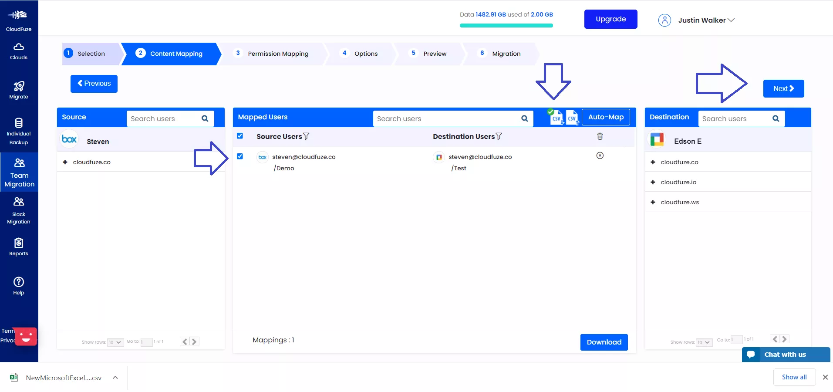Click the data usage progress bar
The width and height of the screenshot is (833, 392).
pyautogui.click(x=506, y=26)
